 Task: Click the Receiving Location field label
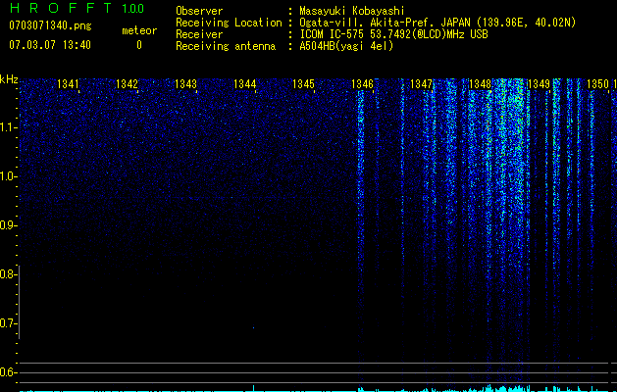point(229,23)
